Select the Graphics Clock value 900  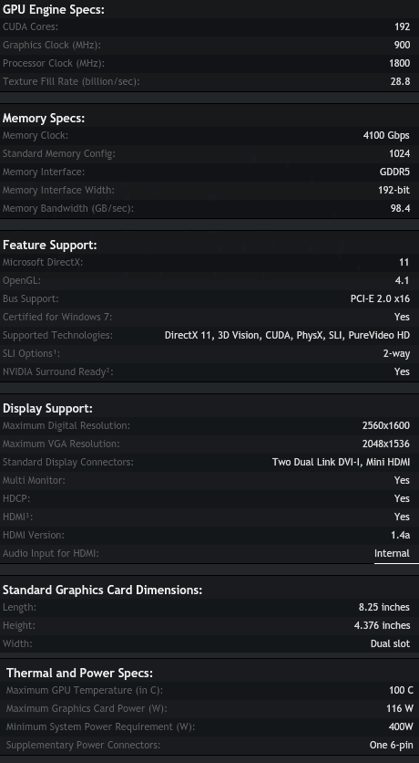(402, 45)
